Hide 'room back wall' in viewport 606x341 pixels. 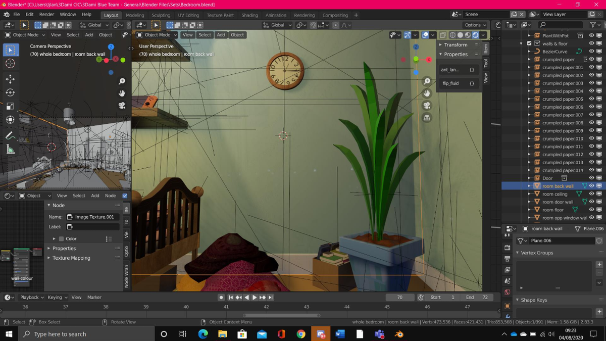pyautogui.click(x=591, y=186)
